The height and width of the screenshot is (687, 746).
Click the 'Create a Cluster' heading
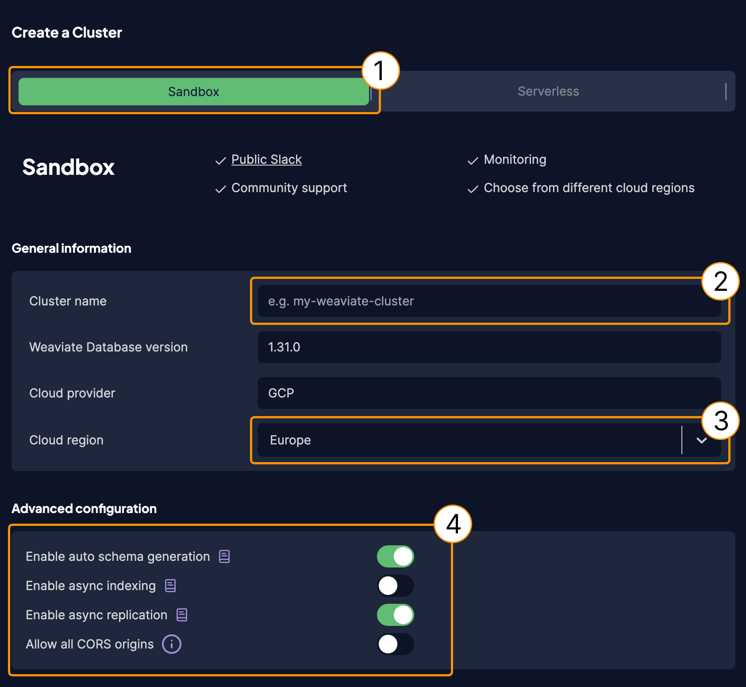click(x=67, y=32)
